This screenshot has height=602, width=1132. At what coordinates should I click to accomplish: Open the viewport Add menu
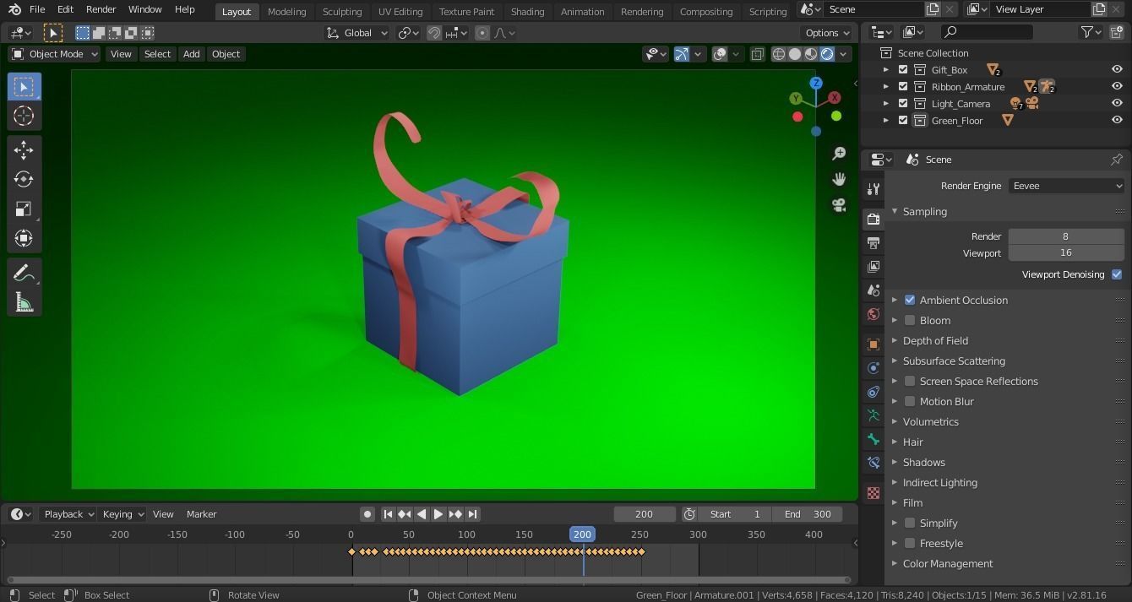192,54
